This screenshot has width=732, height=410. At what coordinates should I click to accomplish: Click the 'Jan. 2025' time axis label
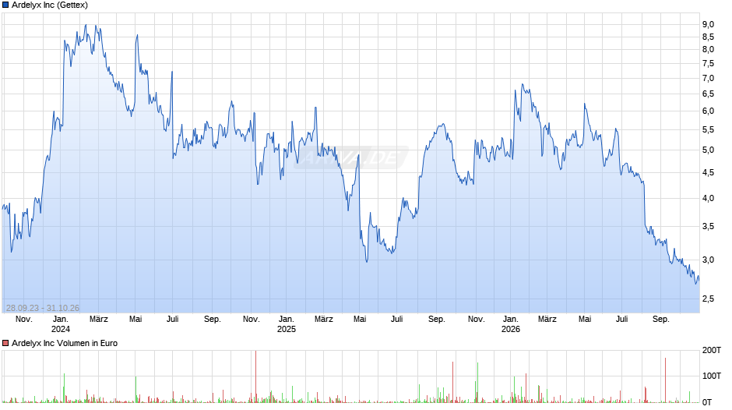[287, 324]
